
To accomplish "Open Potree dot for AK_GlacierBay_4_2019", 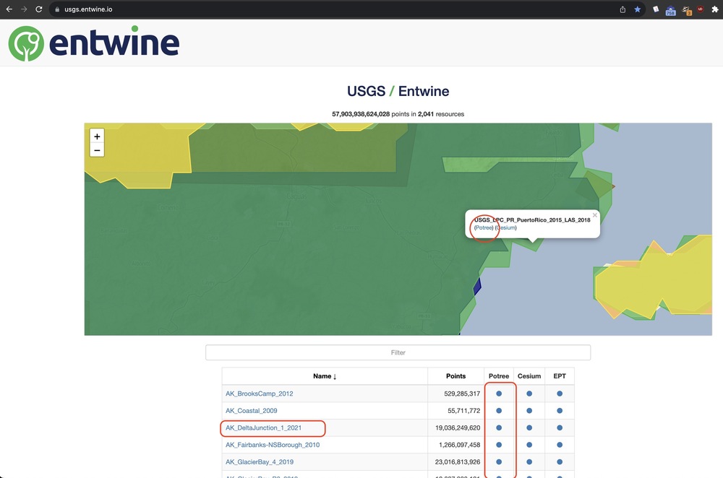I will click(499, 462).
